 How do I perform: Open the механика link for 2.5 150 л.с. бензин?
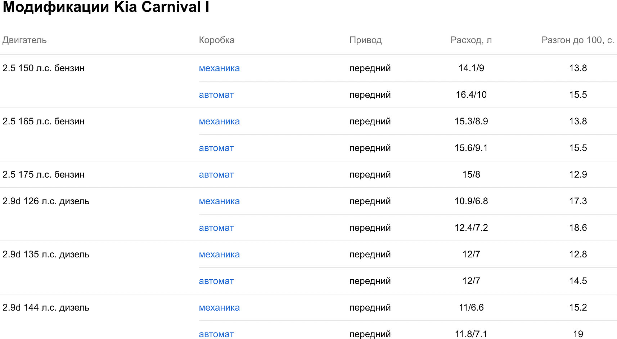click(219, 68)
